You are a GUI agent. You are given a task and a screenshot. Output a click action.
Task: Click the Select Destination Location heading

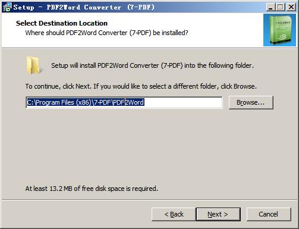click(x=62, y=23)
